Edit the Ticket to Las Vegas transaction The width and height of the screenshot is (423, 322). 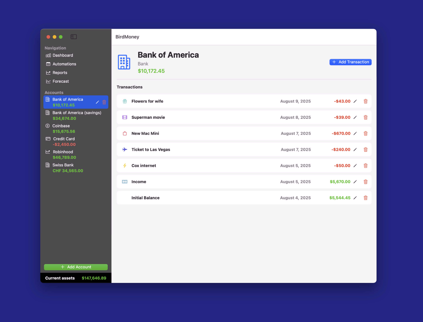pyautogui.click(x=355, y=149)
